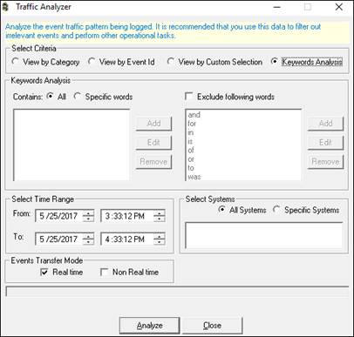
Task: Click the Select Systems list box
Action: tap(264, 235)
